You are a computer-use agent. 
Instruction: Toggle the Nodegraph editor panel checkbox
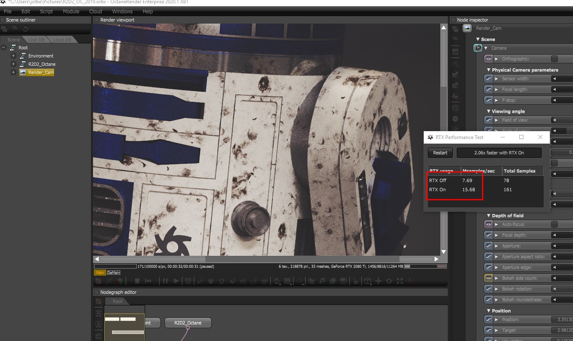point(97,292)
